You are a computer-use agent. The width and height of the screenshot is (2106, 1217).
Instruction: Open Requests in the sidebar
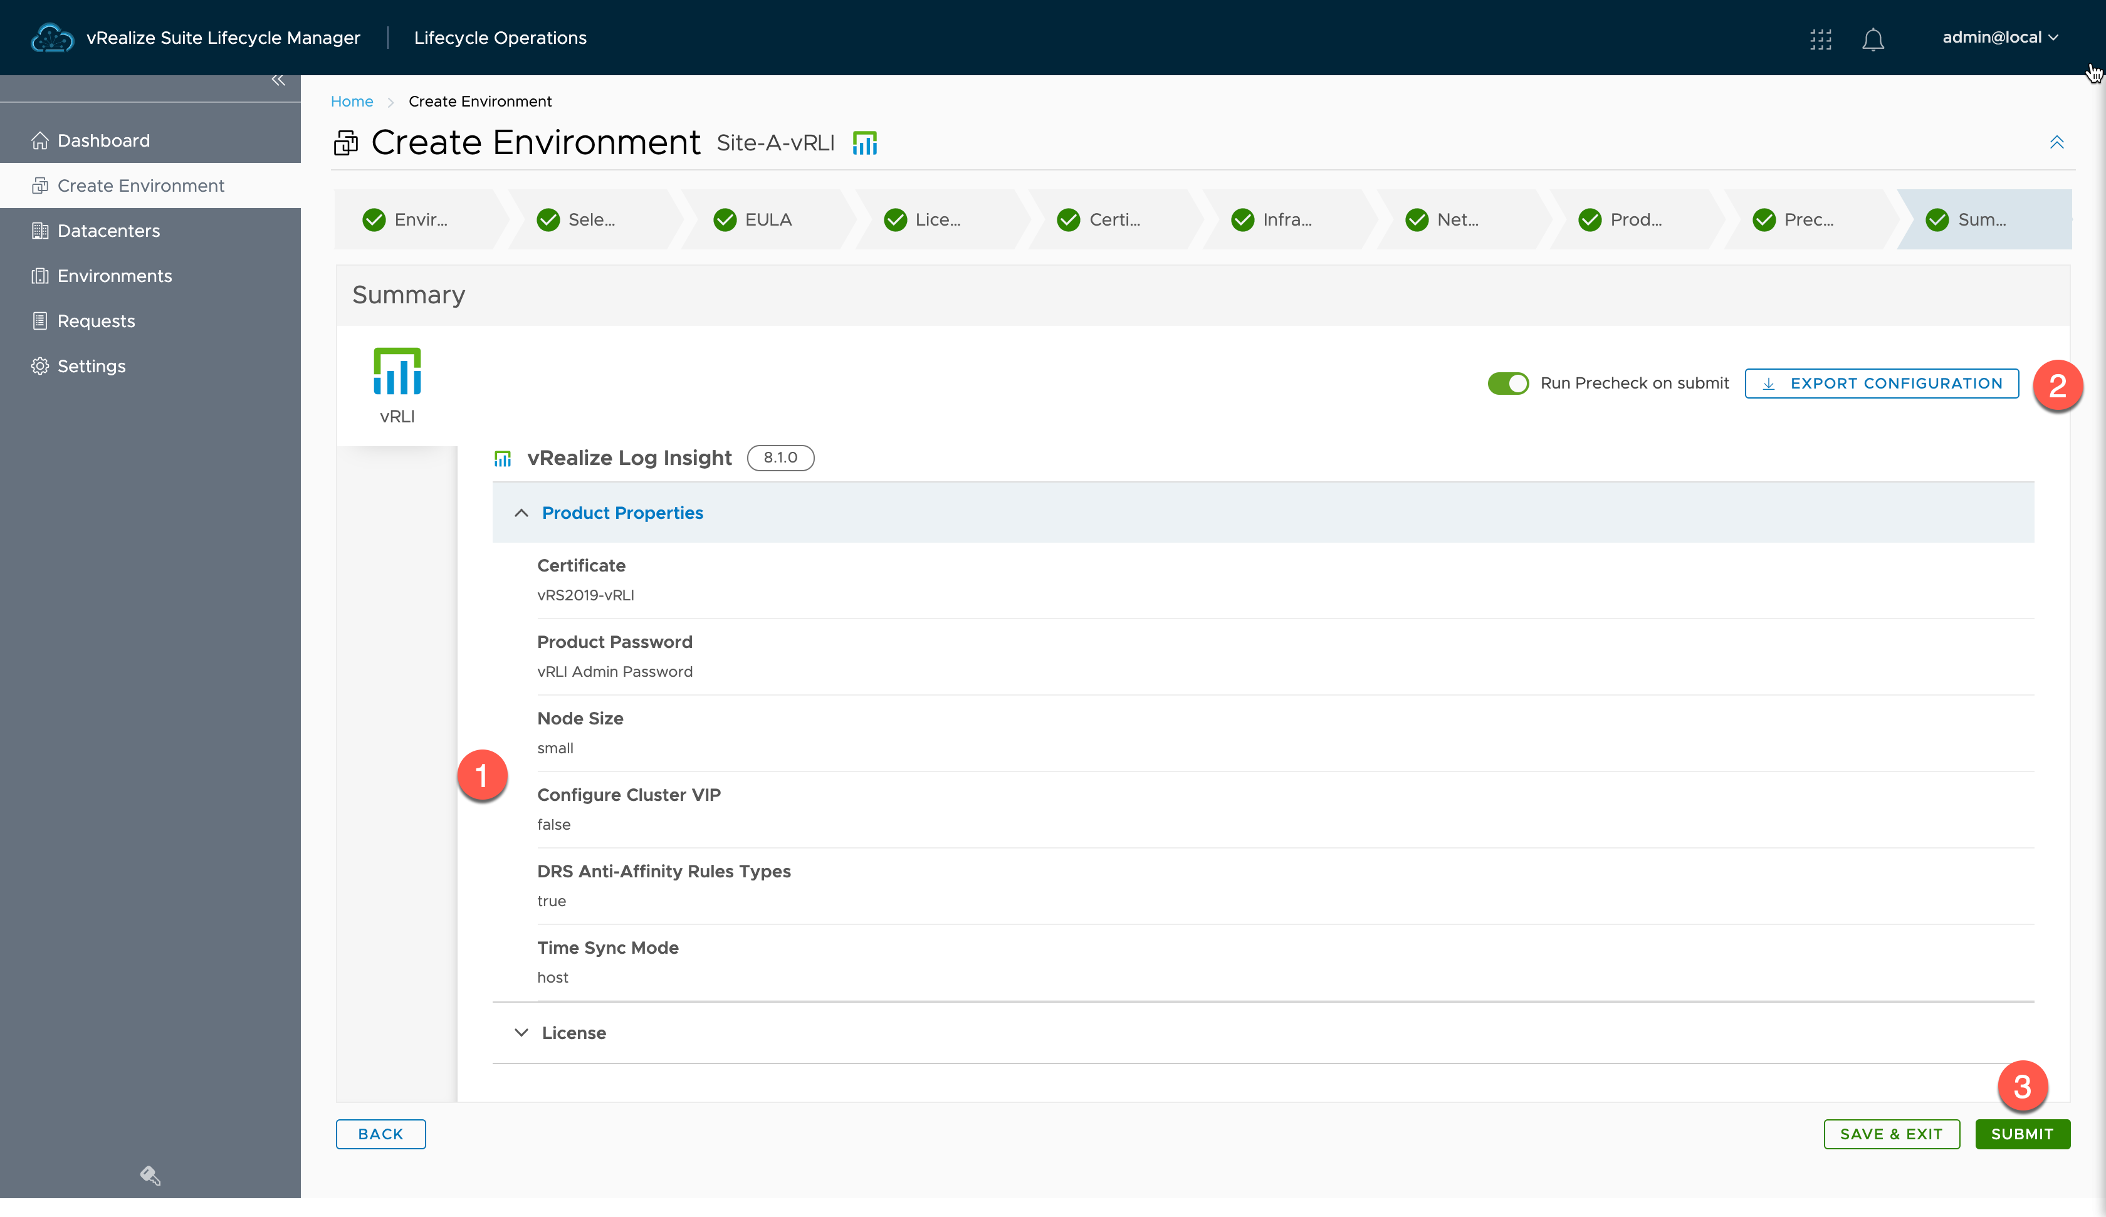point(150,321)
